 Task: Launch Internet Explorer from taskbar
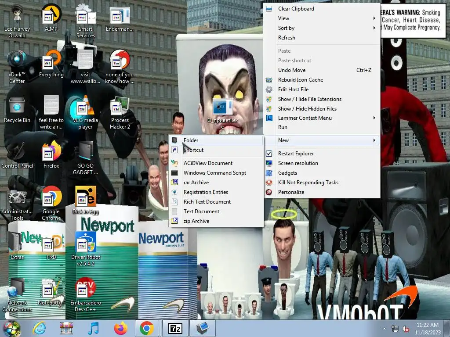click(39, 328)
